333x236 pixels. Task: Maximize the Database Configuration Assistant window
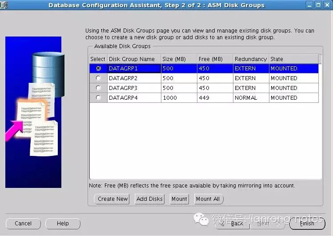pos(318,5)
